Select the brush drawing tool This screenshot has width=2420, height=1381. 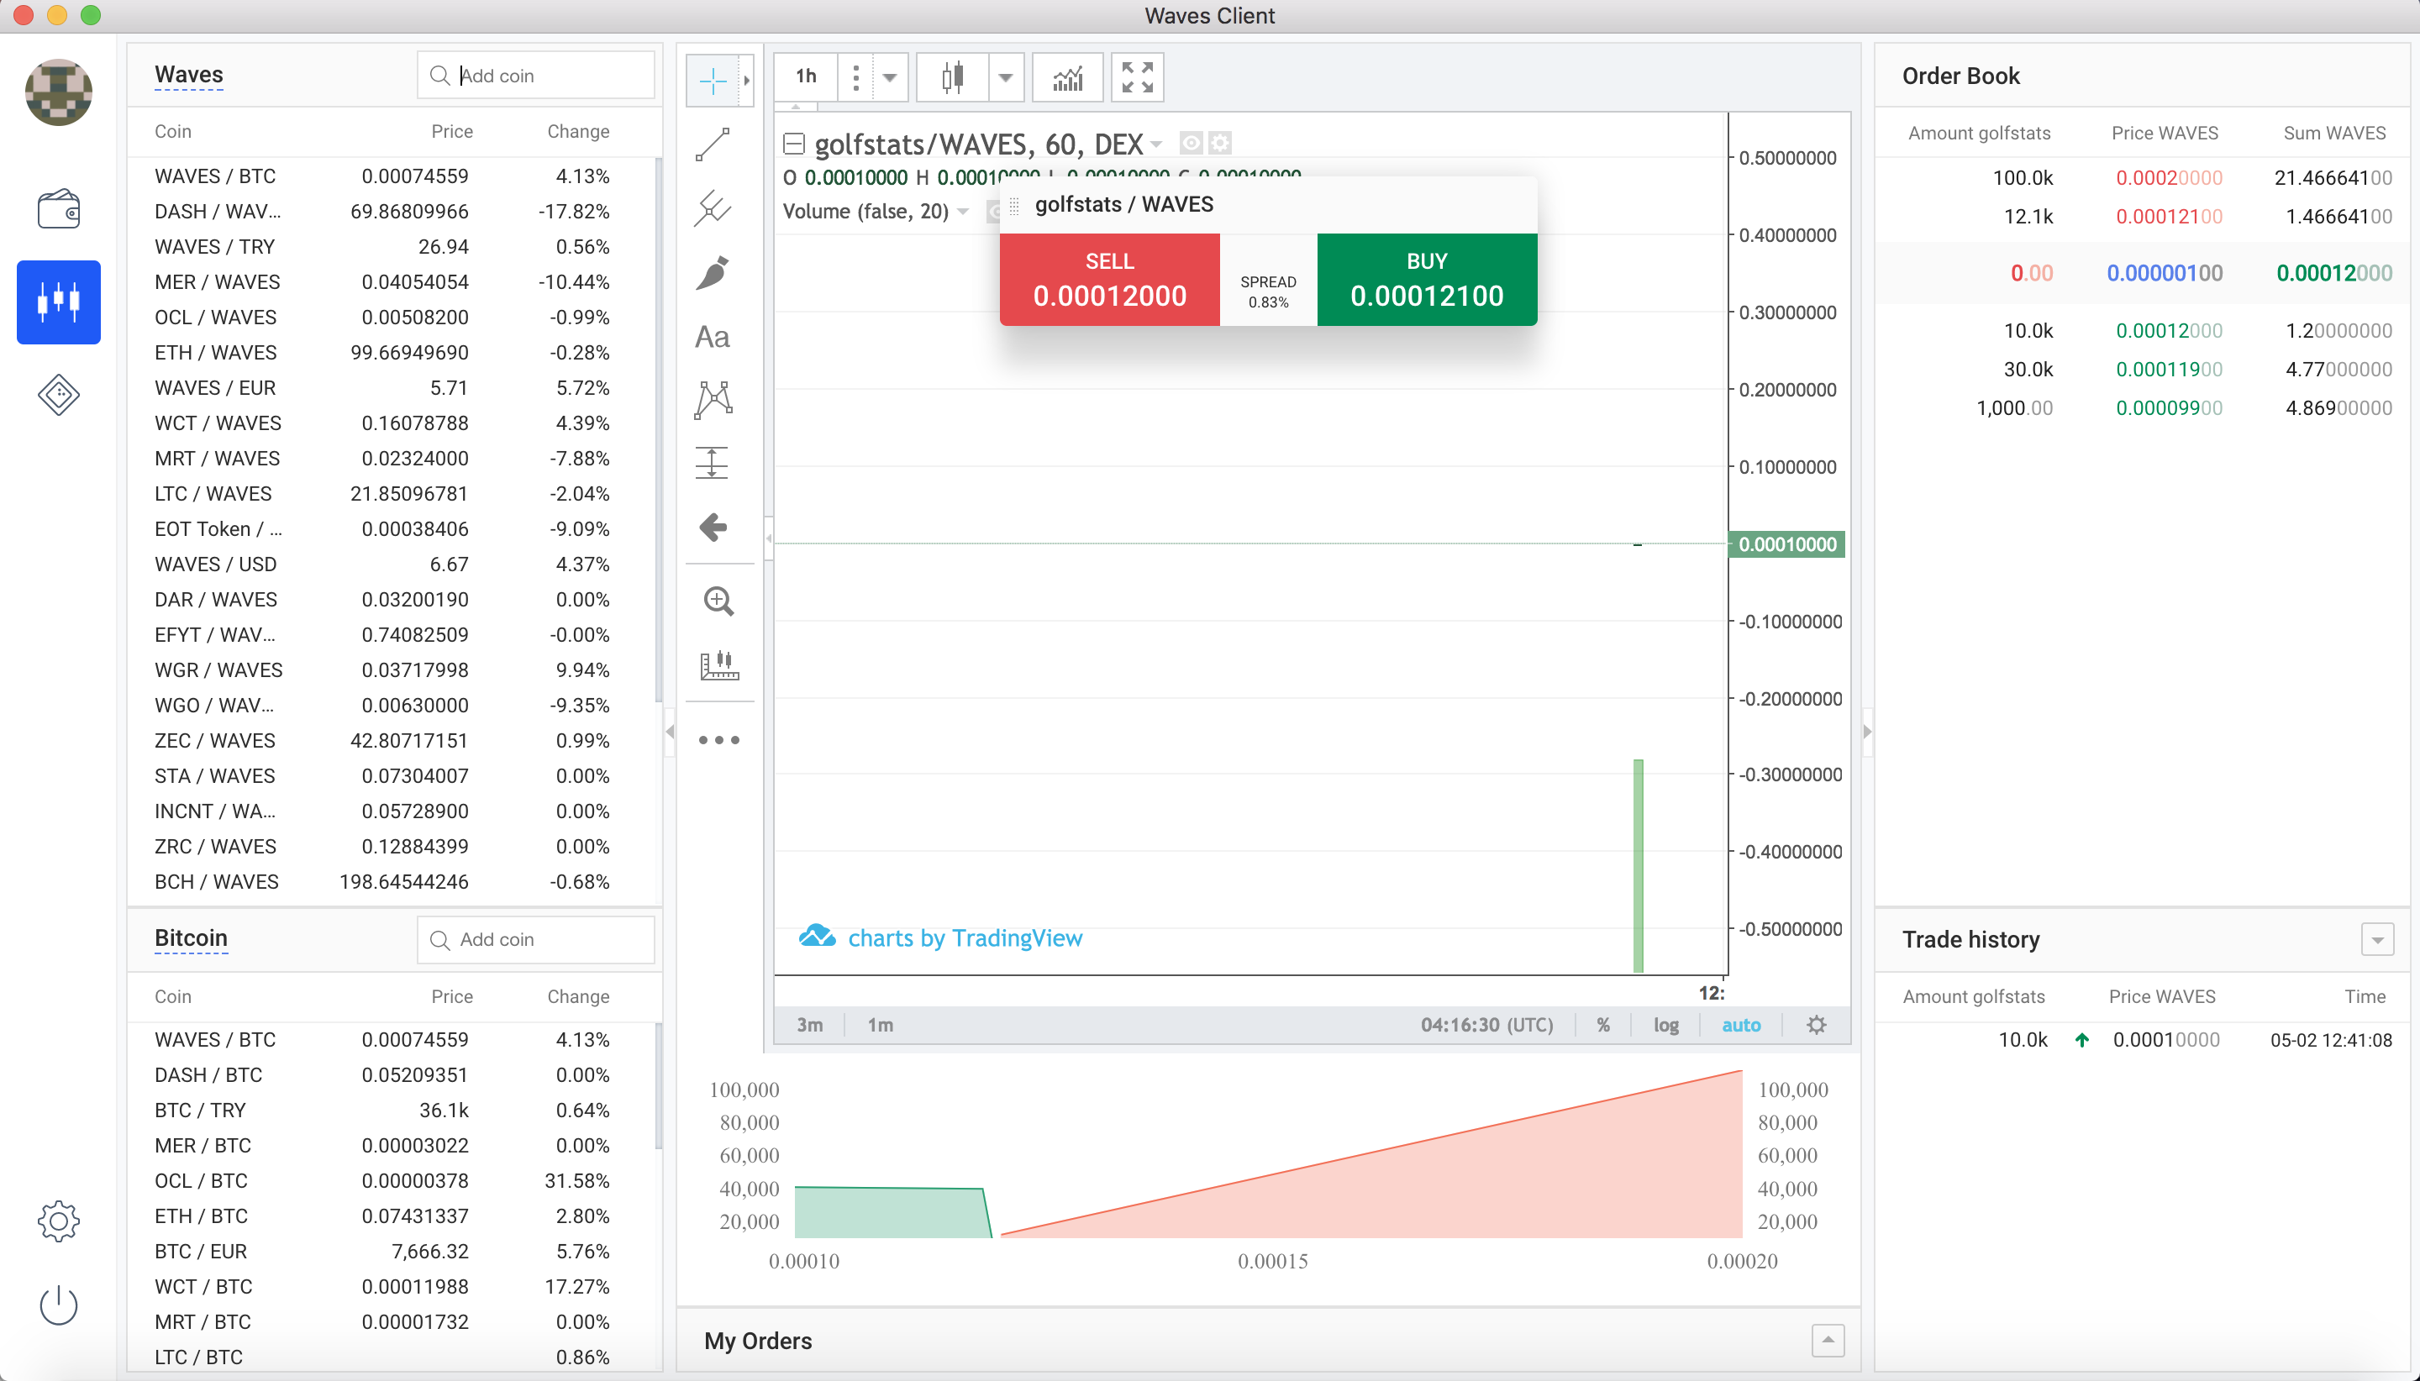(x=713, y=273)
